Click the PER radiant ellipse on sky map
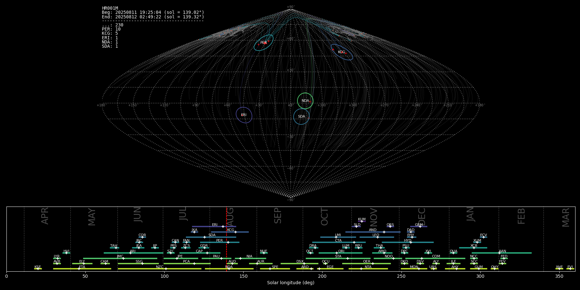The height and width of the screenshot is (290, 580). (x=264, y=43)
